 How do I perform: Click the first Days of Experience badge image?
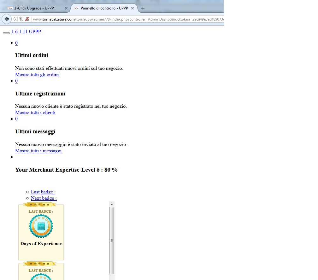pyautogui.click(x=41, y=226)
